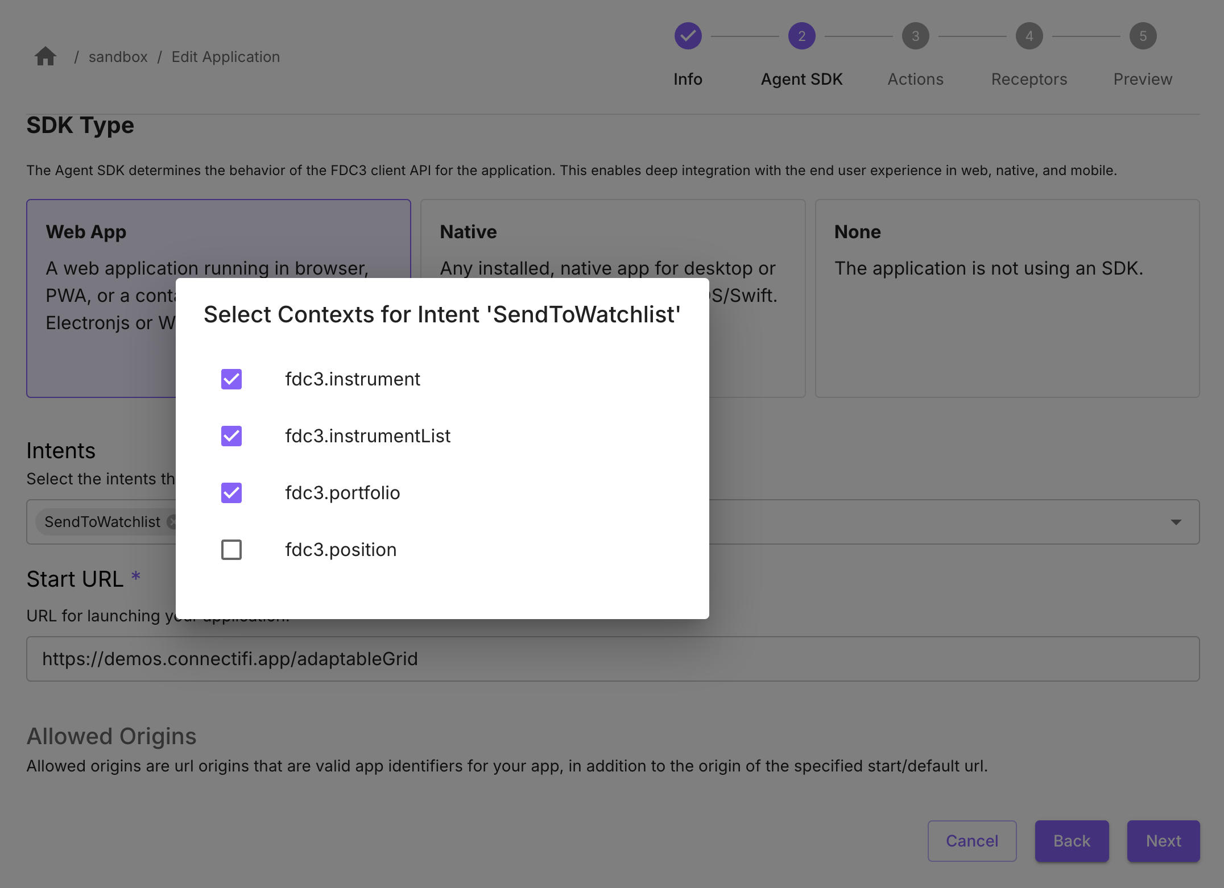
Task: Open the Info step label
Action: coord(688,79)
